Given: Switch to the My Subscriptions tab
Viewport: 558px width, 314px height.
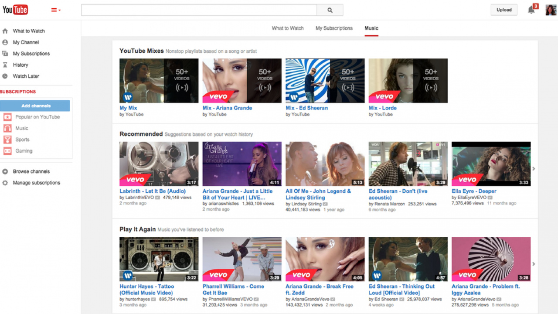Looking at the screenshot, I should point(334,28).
